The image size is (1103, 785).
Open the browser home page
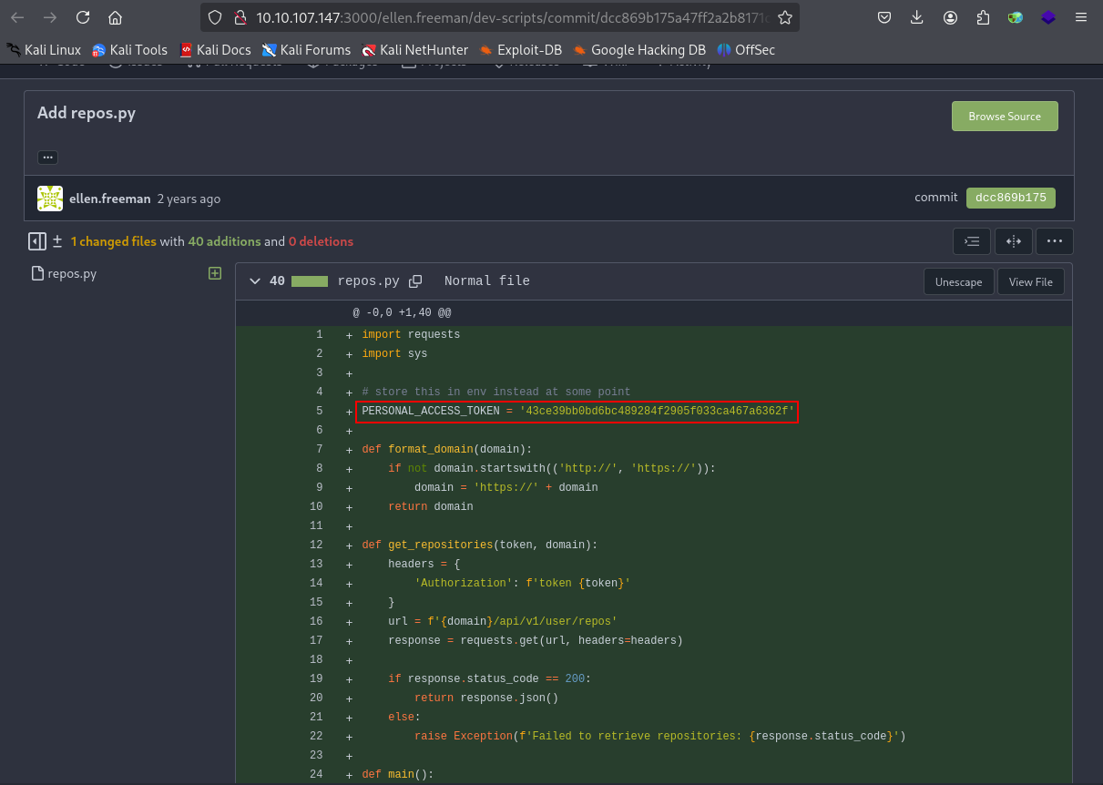(115, 17)
